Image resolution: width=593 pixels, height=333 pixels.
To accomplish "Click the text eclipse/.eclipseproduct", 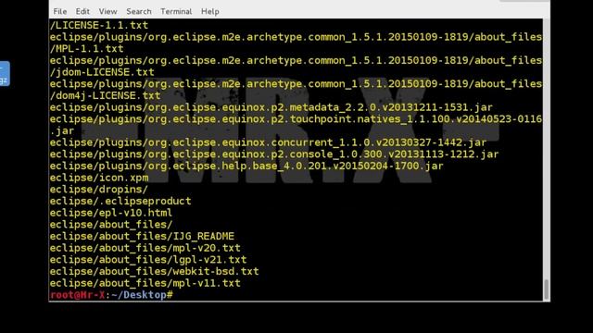I will [120, 201].
